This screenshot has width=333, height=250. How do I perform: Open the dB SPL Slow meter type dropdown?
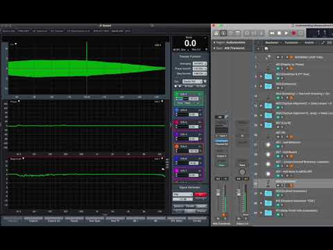coord(180,49)
